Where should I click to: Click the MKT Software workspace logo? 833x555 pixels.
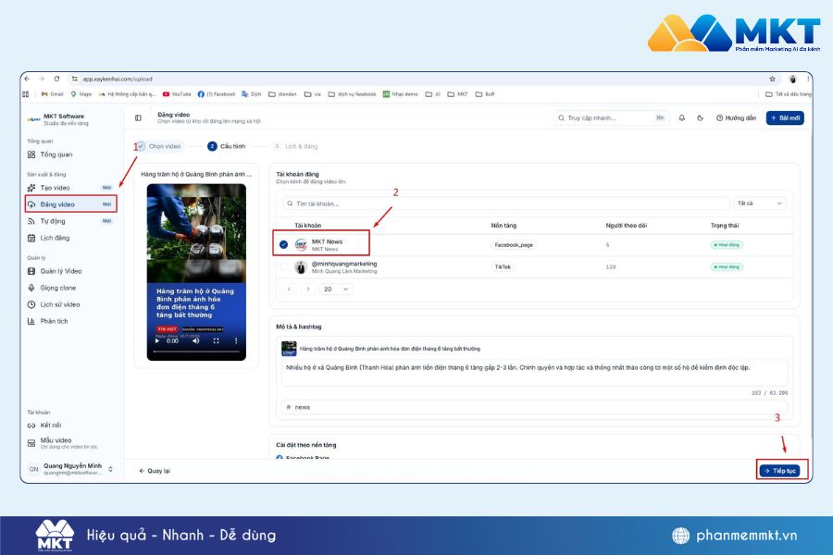(33, 119)
